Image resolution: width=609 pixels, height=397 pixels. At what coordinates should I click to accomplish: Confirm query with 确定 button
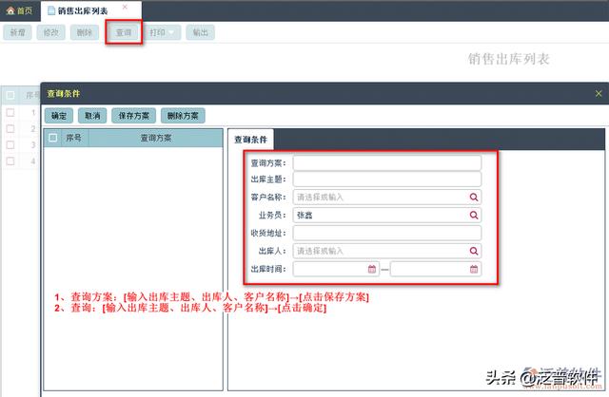coord(59,116)
